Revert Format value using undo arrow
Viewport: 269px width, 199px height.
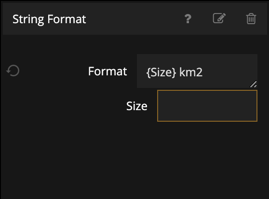[x=13, y=71]
